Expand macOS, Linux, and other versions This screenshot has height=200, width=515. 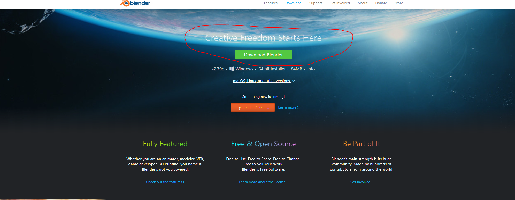(x=262, y=81)
